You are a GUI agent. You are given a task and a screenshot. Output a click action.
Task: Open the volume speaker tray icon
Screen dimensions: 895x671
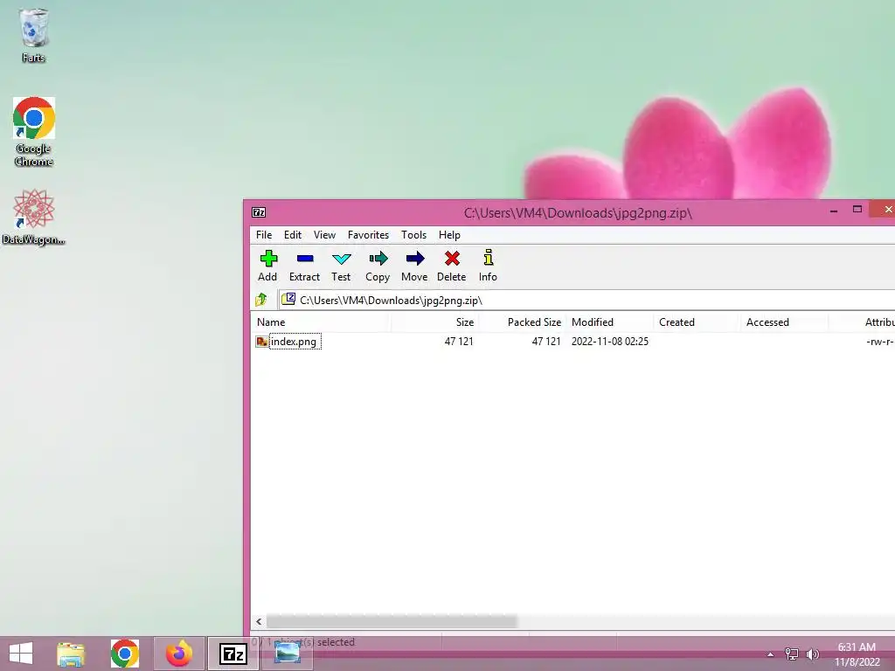pos(813,654)
